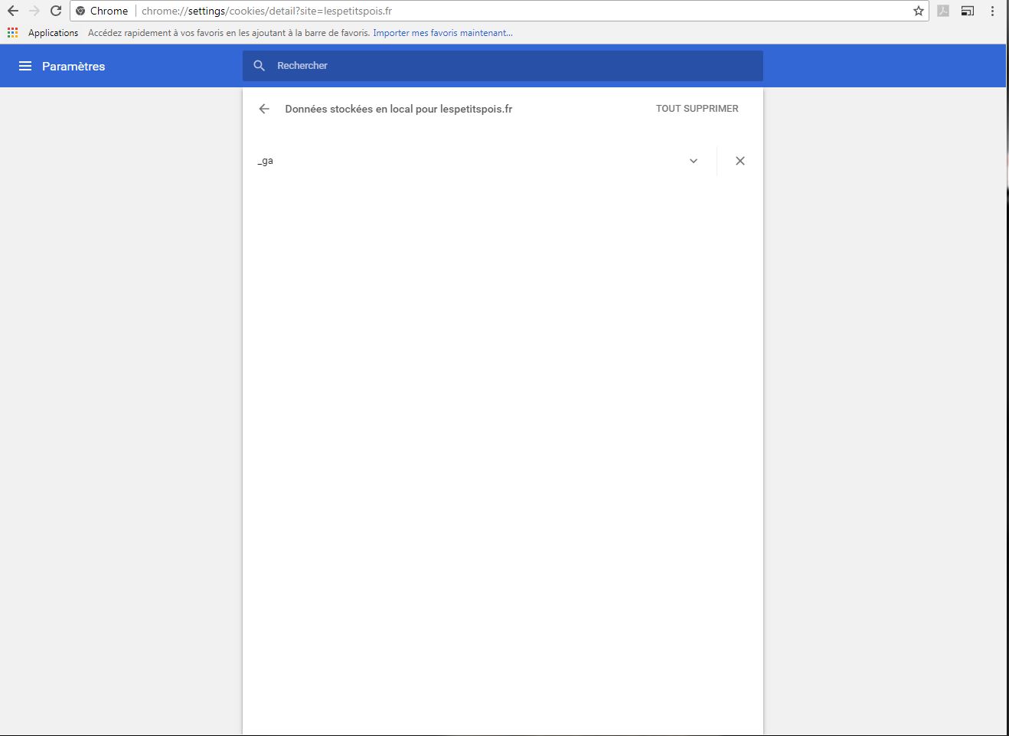
Task: Open the Chrome three-dot menu
Action: pyautogui.click(x=992, y=11)
